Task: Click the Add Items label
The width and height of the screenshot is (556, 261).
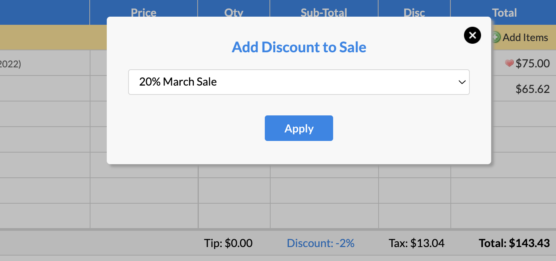Action: [x=525, y=38]
